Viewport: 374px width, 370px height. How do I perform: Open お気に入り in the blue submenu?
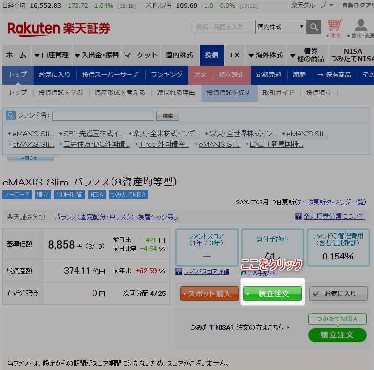(x=55, y=75)
